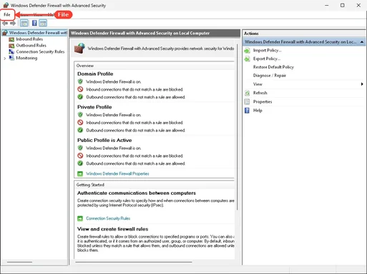Click the Monitoring tree icon
The height and width of the screenshot is (274, 367).
tap(11, 58)
